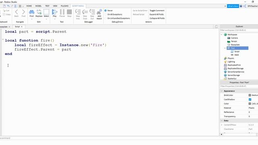Click the BrickColor color swatch
The image size is (258, 145).
pyautogui.click(x=250, y=95)
